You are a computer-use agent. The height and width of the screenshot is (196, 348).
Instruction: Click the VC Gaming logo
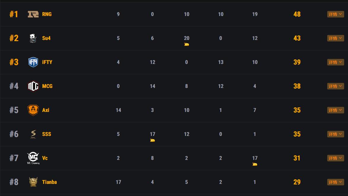(x=33, y=158)
